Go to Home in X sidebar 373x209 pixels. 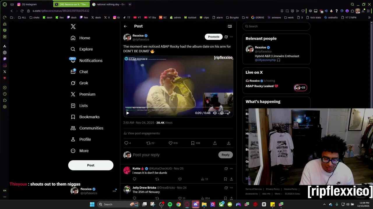point(80,38)
